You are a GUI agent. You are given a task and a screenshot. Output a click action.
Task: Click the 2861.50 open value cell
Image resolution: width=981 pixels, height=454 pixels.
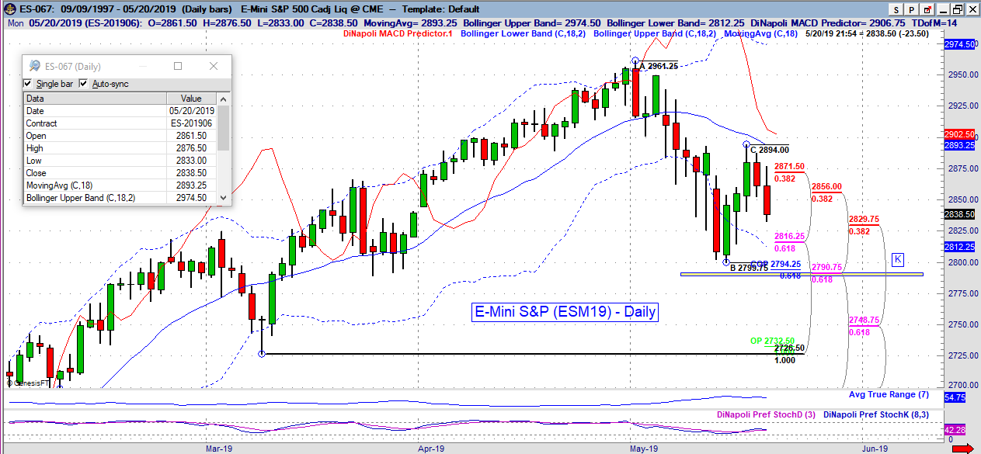click(x=192, y=136)
